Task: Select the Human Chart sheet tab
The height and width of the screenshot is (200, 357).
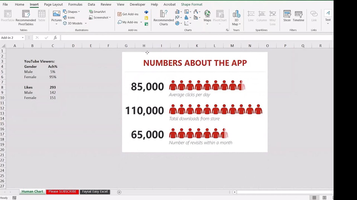Action: 32,192
